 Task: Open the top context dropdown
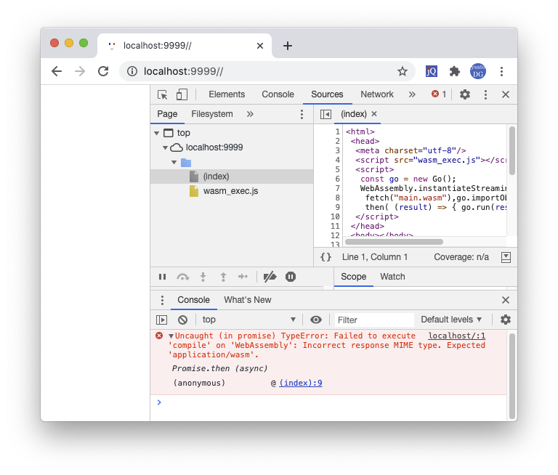[248, 320]
